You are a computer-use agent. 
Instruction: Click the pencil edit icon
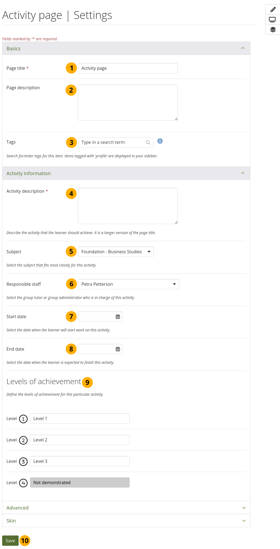point(273,10)
